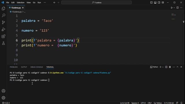
Task: Open terminal panel more actions ellipsis
Action: [174, 67]
